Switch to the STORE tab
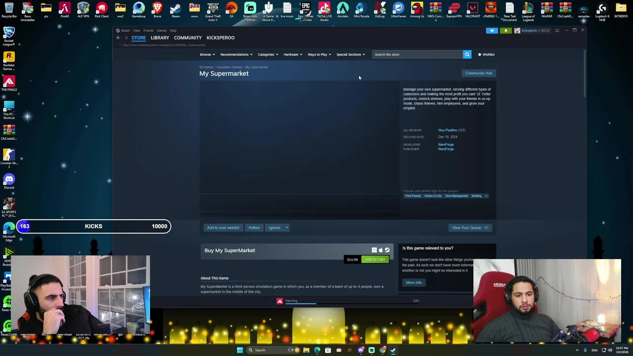 pos(138,38)
